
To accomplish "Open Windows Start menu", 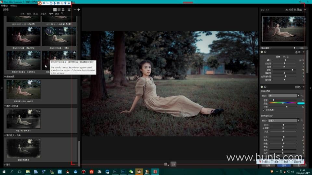I will 4,172.
